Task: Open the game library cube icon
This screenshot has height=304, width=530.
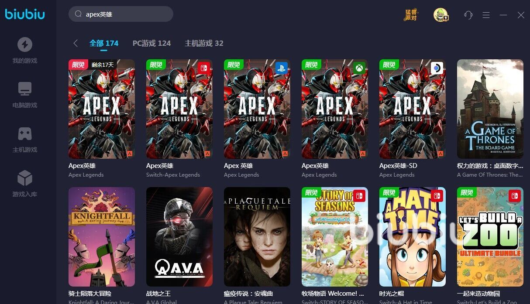Action: tap(25, 178)
